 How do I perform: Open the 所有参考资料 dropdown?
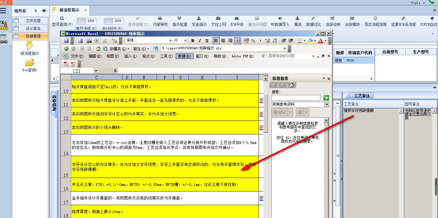[x=327, y=105]
